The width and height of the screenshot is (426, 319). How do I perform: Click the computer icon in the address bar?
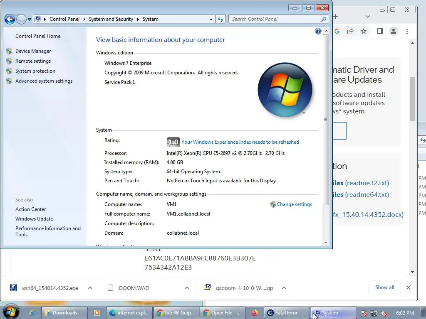pyautogui.click(x=38, y=19)
